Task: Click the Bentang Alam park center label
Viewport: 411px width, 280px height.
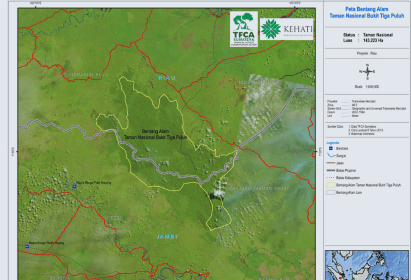Action: coord(156,134)
